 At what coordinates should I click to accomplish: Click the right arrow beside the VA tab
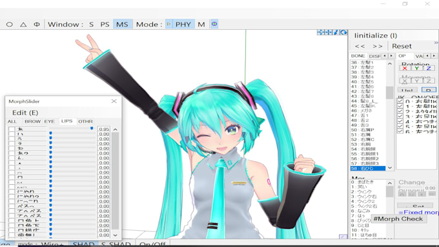[434, 56]
